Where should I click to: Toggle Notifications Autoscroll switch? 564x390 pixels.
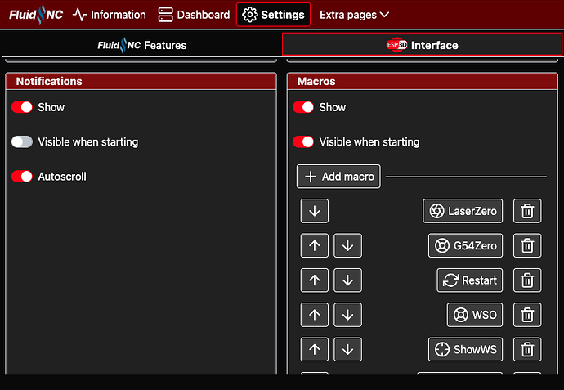pyautogui.click(x=22, y=177)
